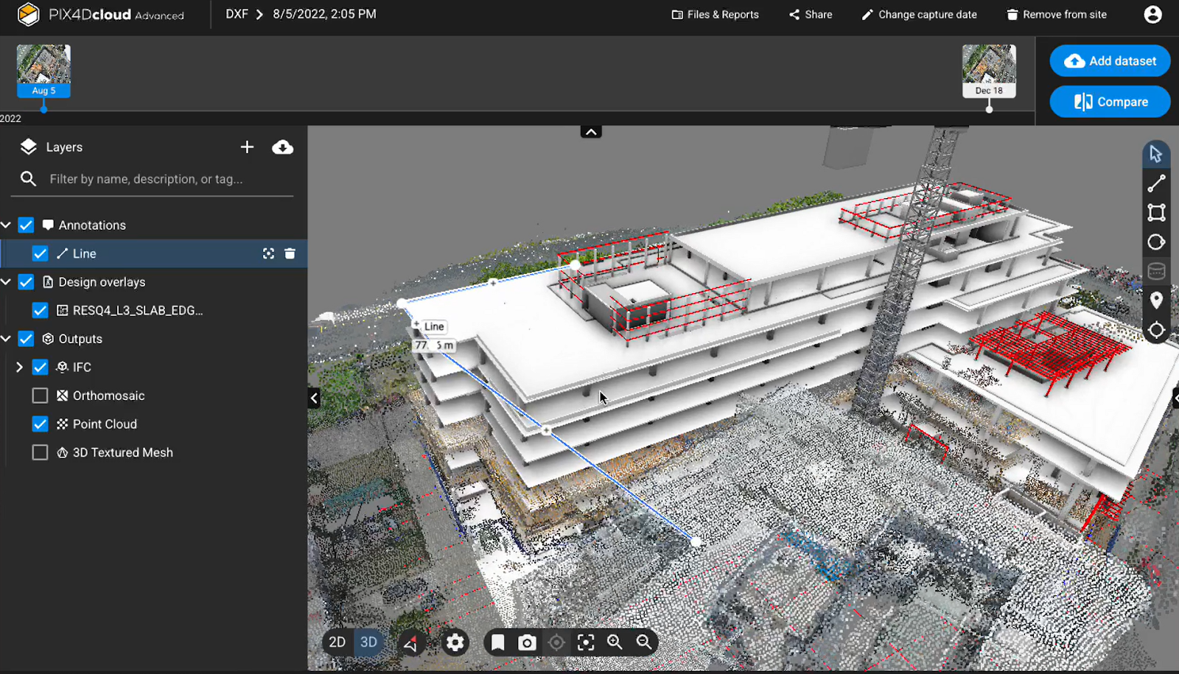
Task: Collapse the Layers side panel
Action: pos(314,398)
